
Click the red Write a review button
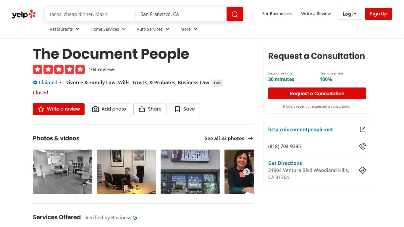point(59,109)
